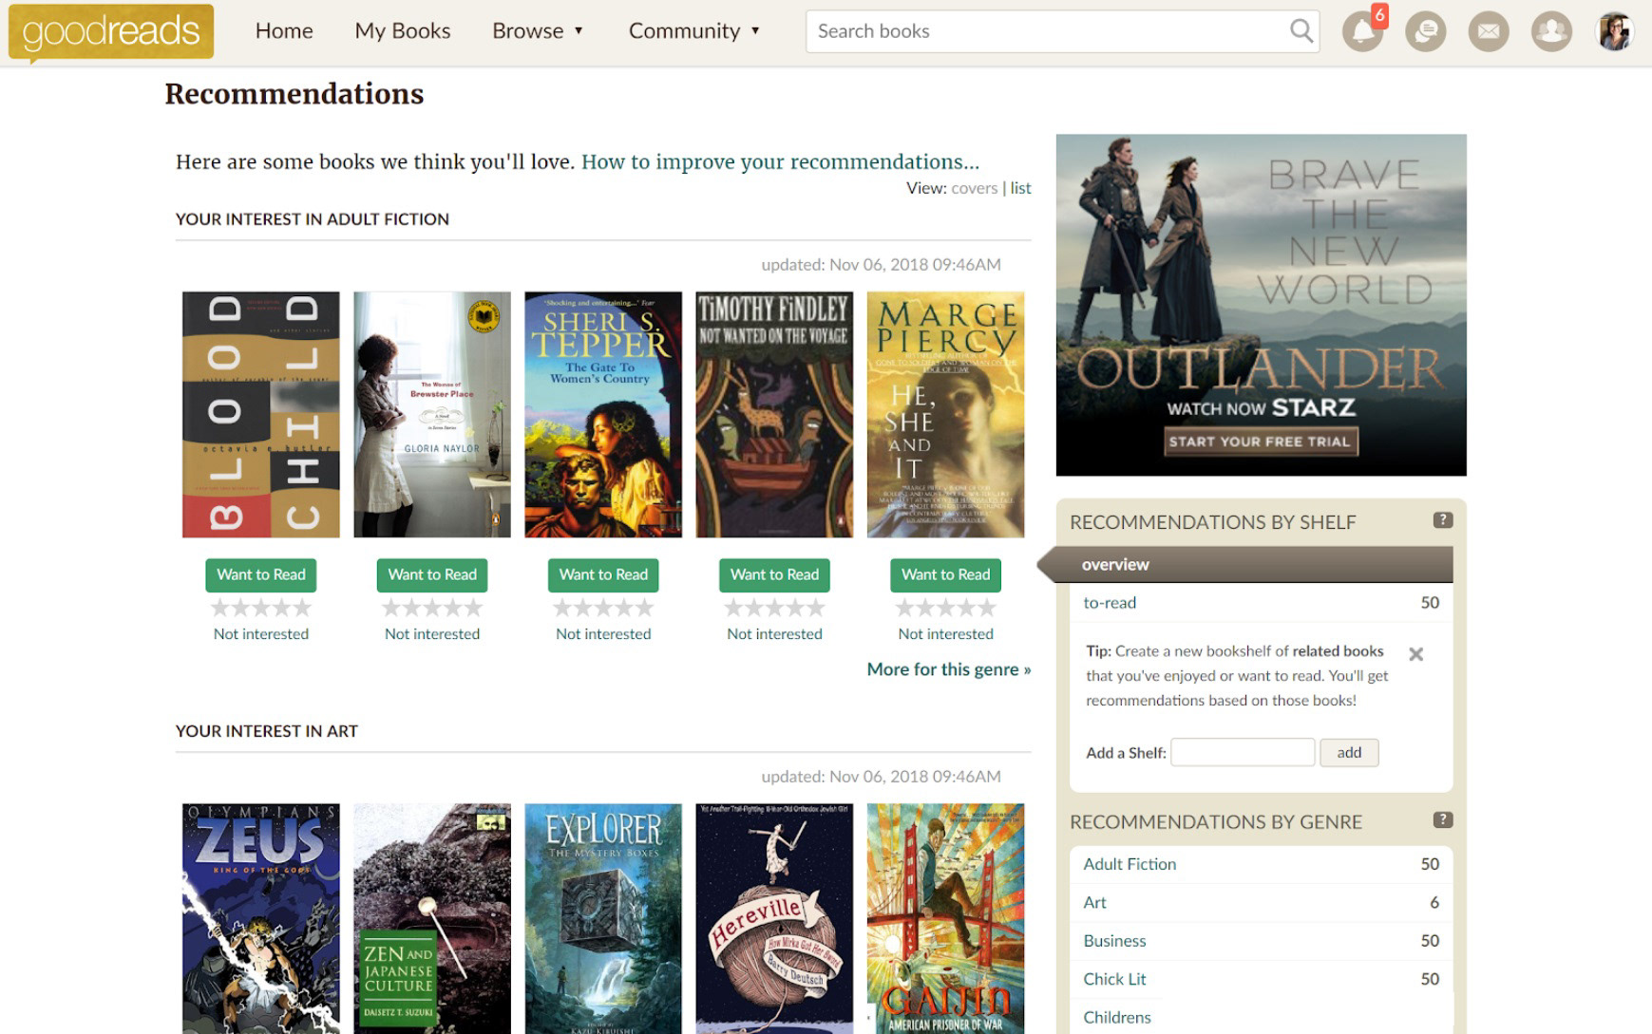
Task: Expand the Browse dropdown menu
Action: click(538, 31)
